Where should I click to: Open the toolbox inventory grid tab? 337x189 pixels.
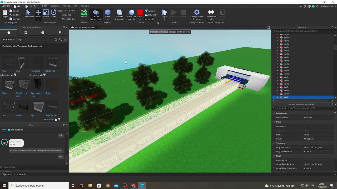[x=26, y=33]
